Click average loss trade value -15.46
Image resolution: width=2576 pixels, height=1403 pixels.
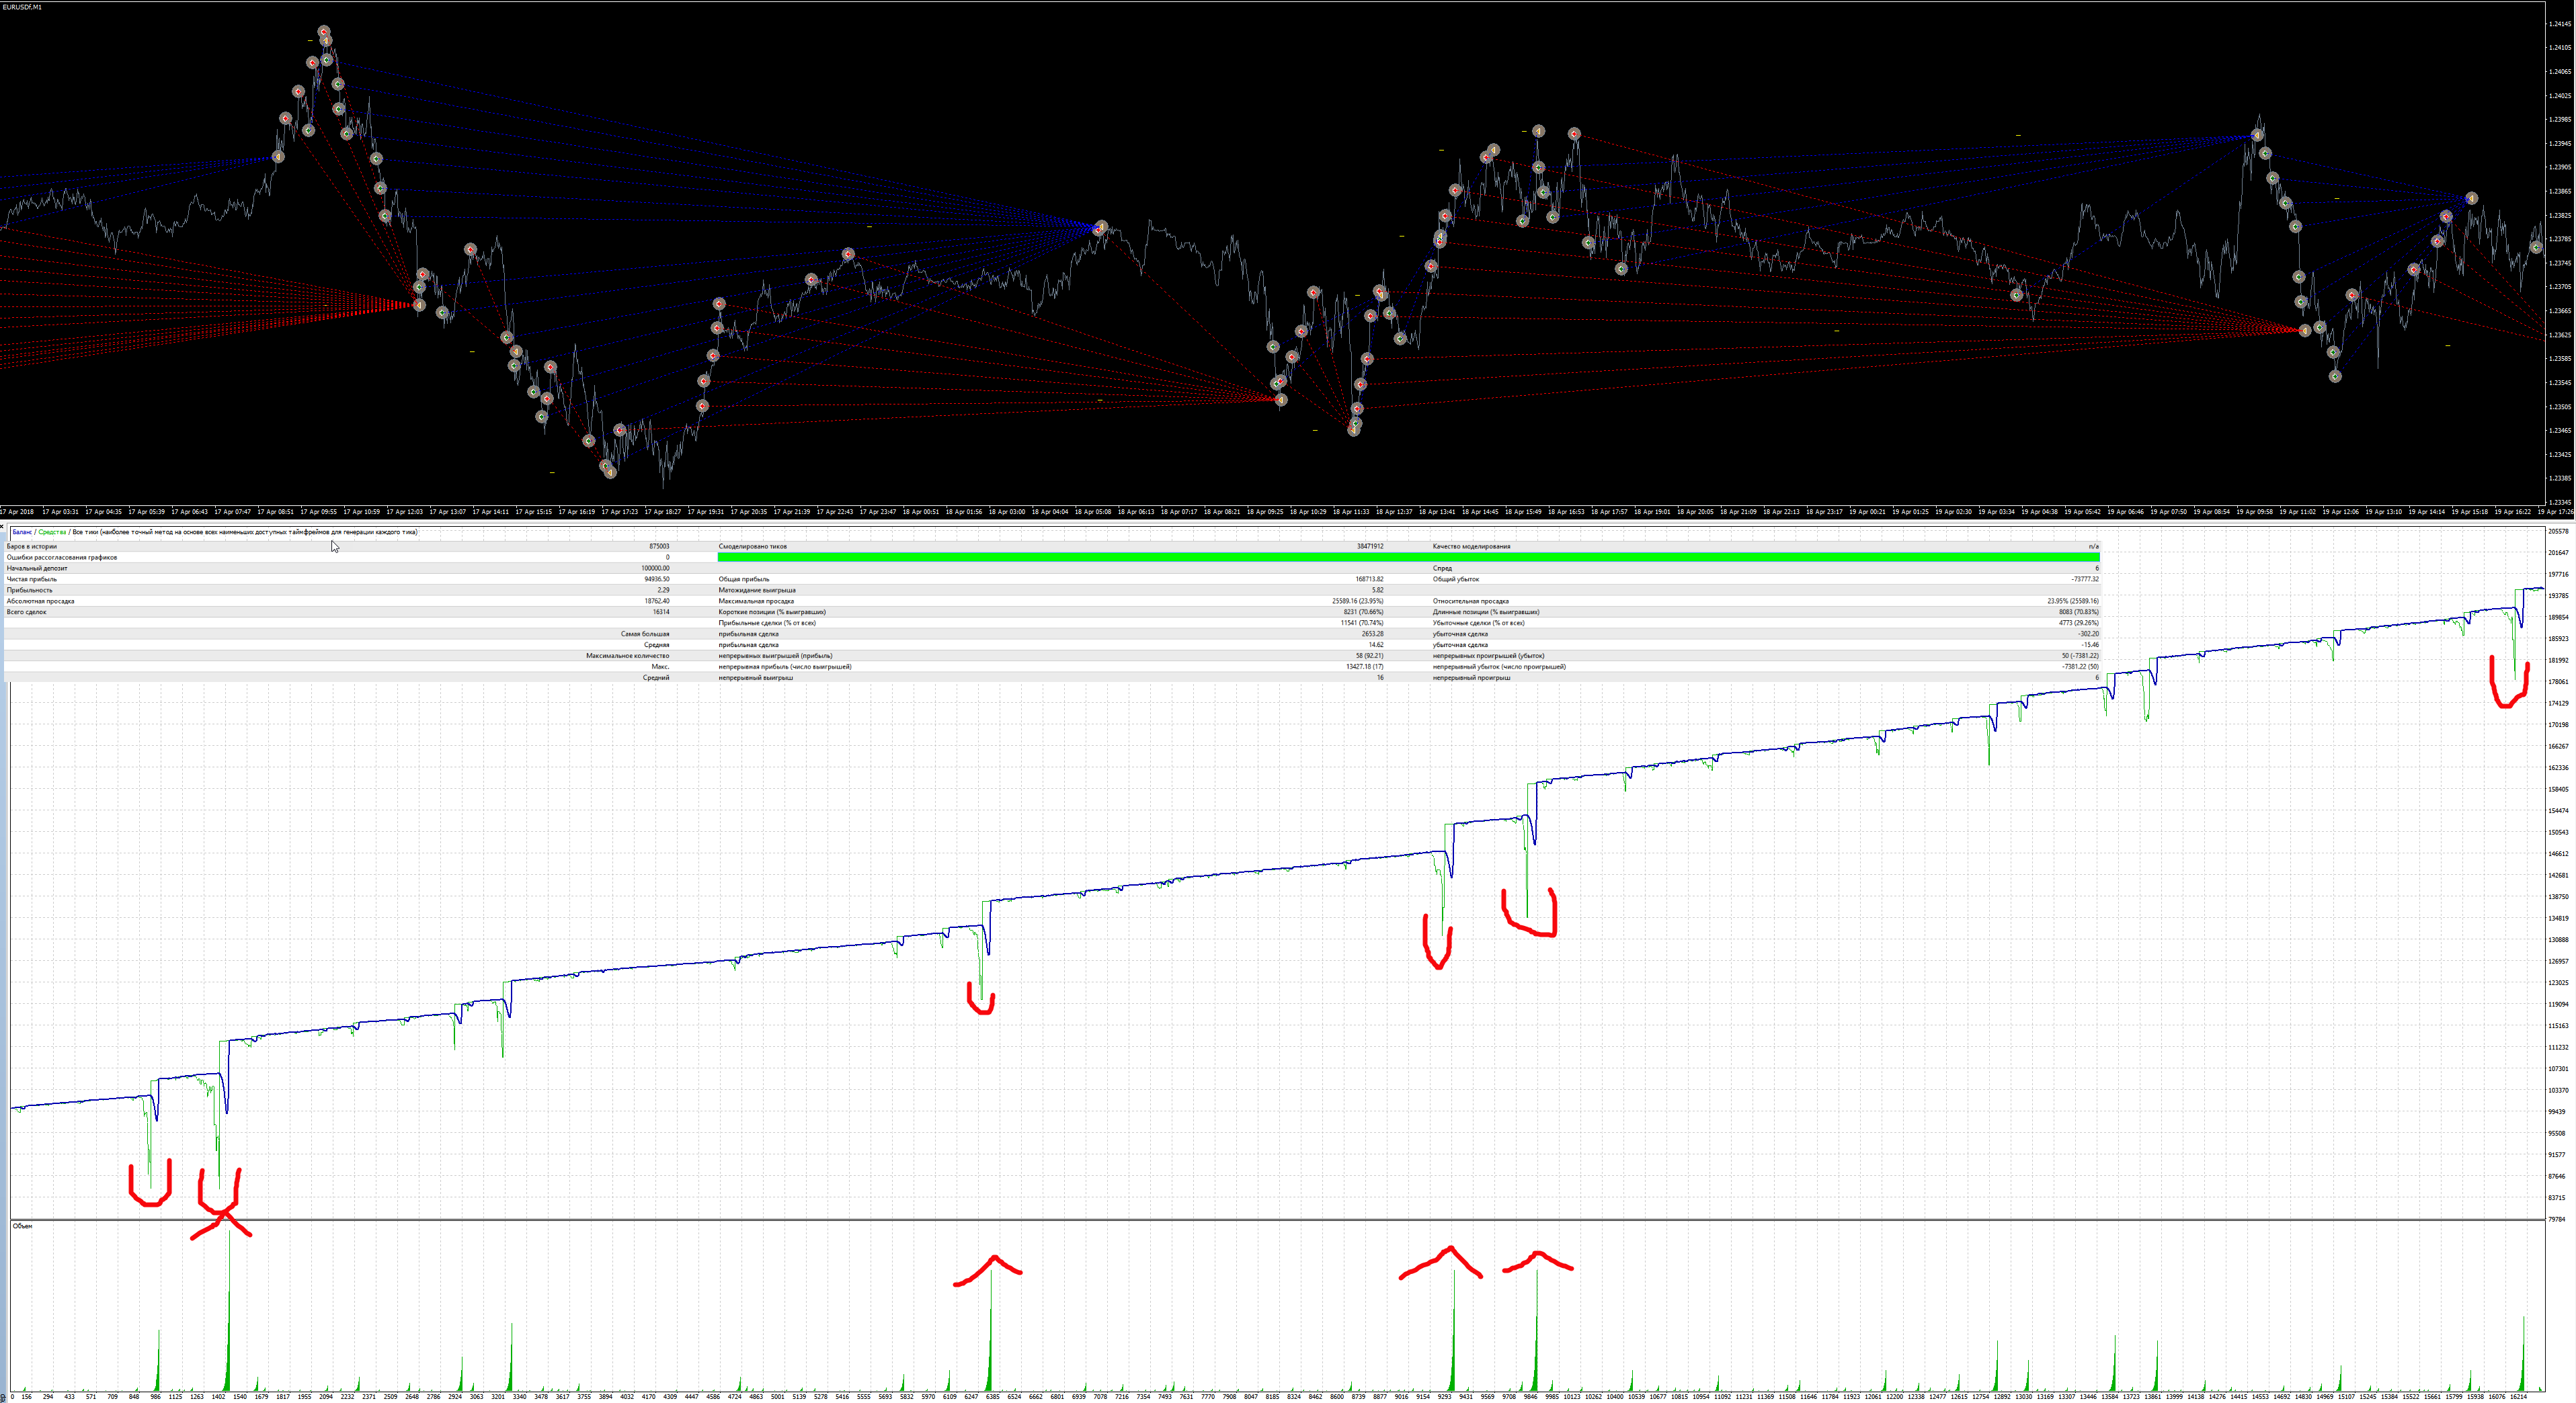point(2090,646)
